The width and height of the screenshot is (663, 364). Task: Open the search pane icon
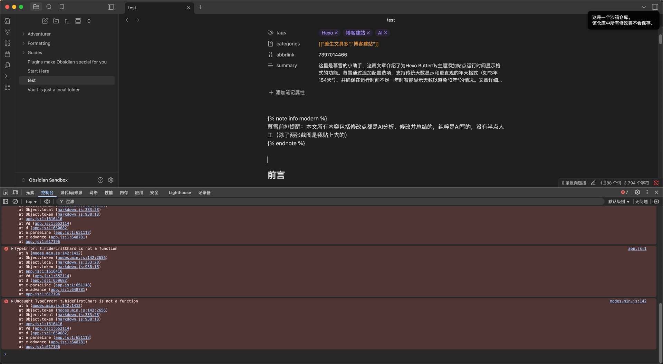coord(49,7)
